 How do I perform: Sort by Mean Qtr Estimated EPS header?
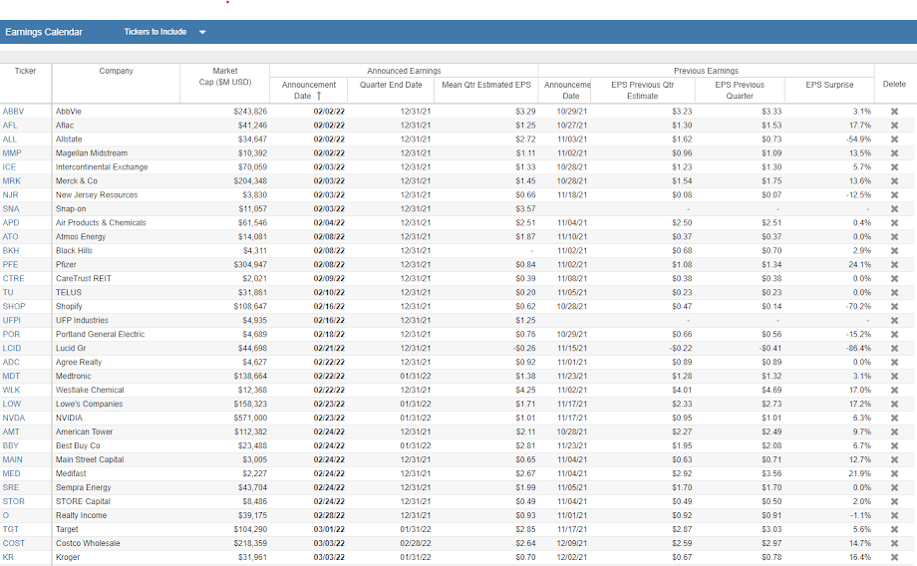(486, 85)
